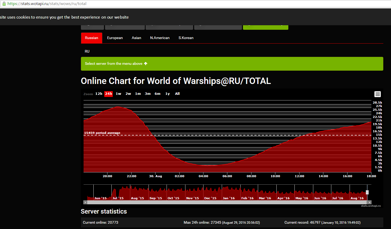391x229 pixels.
Task: Select the RU server link
Action: pyautogui.click(x=87, y=51)
